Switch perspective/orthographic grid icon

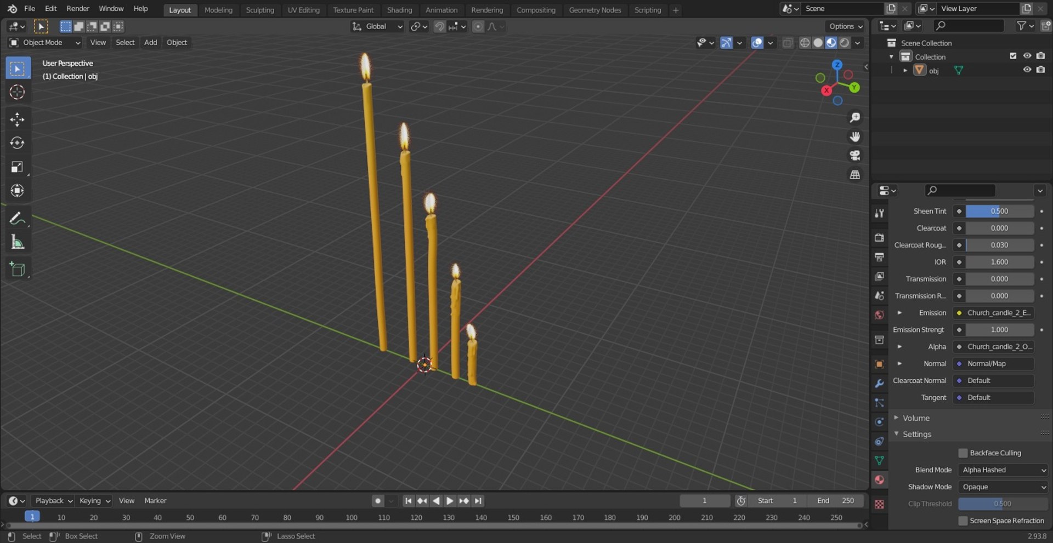[x=855, y=175]
